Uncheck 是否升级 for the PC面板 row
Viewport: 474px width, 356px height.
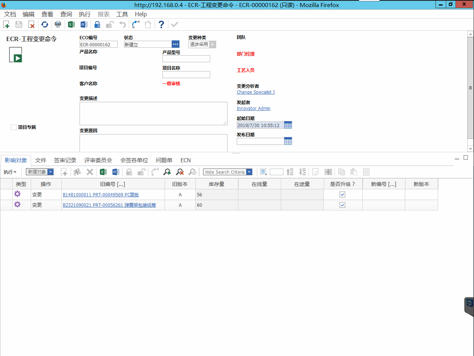pos(342,194)
